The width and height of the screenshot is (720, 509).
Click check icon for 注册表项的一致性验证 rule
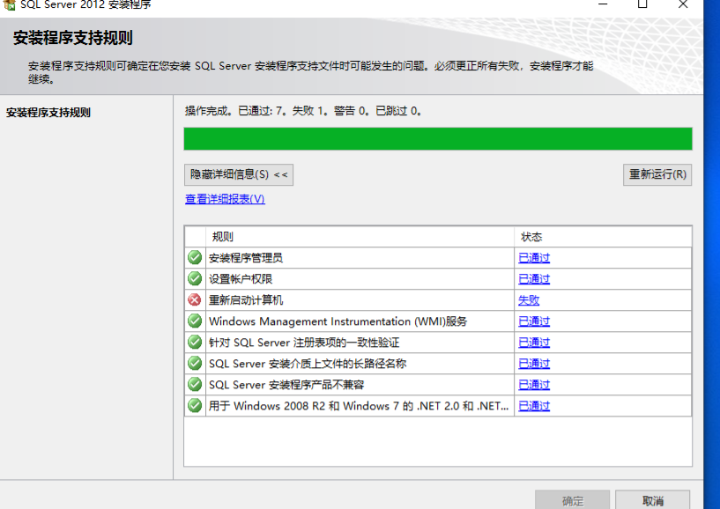click(x=195, y=342)
